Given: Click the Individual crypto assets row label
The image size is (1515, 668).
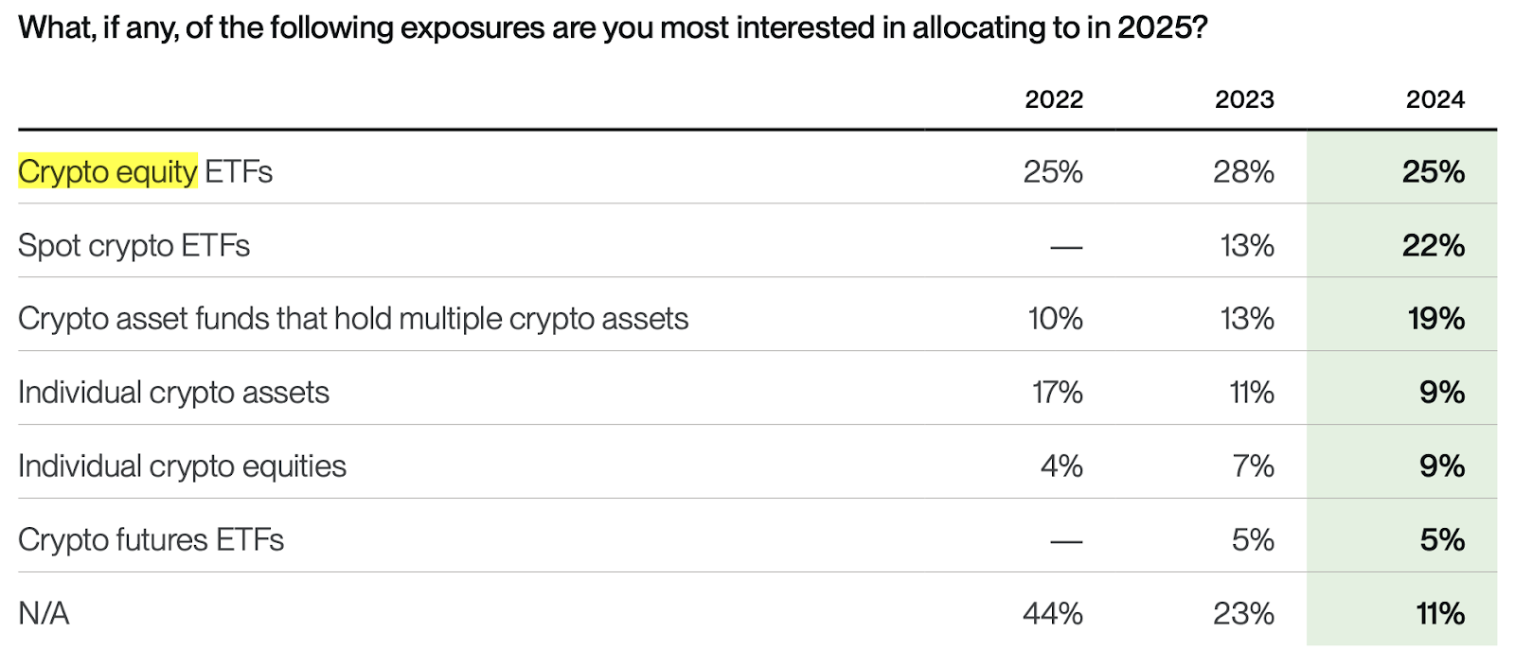Looking at the screenshot, I should pos(173,393).
